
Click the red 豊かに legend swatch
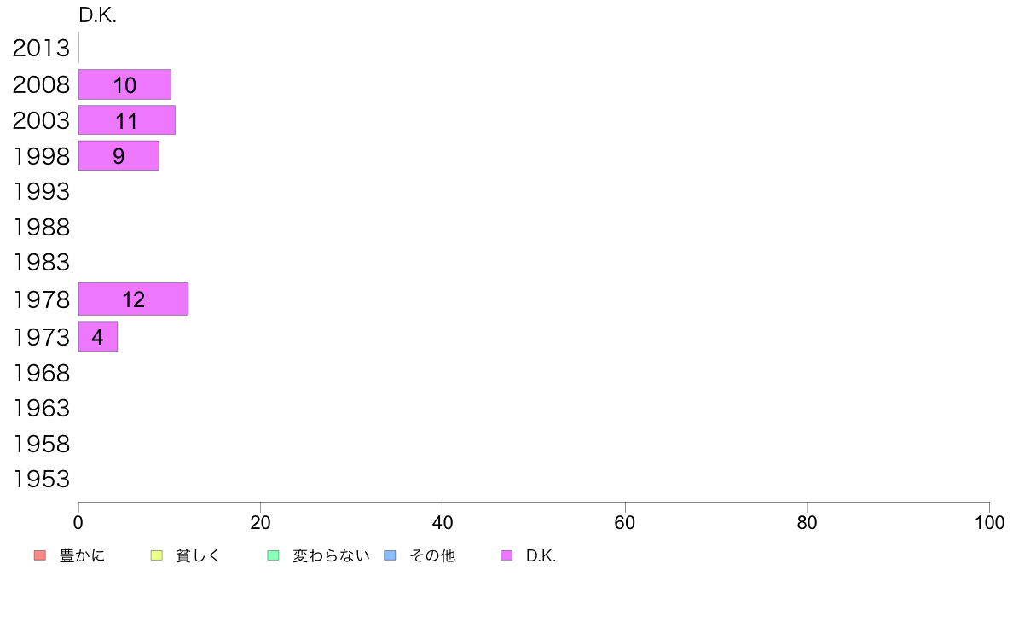[x=40, y=555]
